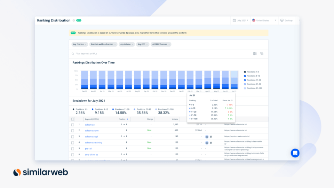Check the salesmate keyword row checkbox
The height and width of the screenshot is (188, 334).
coord(73,125)
